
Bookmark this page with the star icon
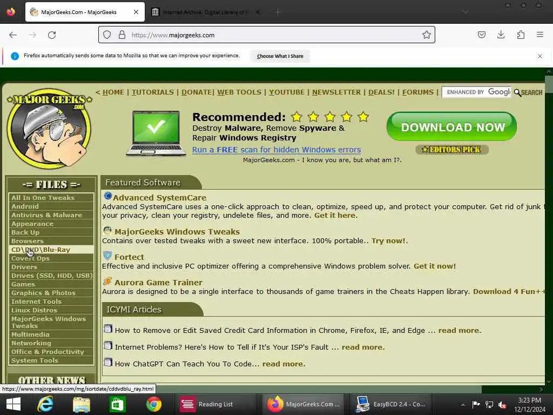tap(427, 35)
